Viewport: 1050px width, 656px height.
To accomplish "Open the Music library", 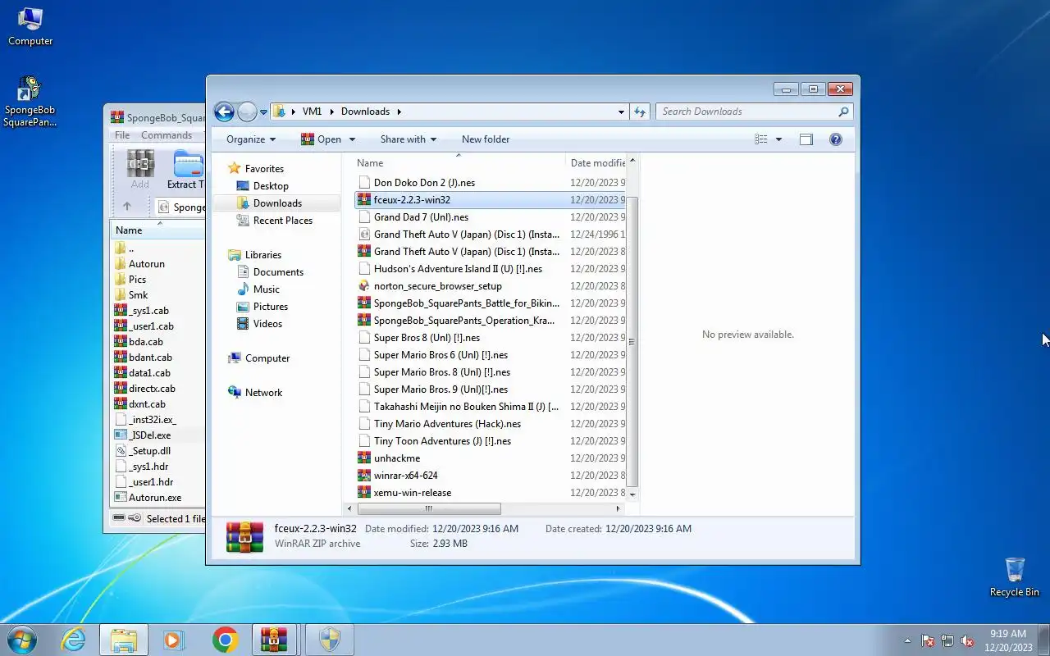I will [266, 289].
